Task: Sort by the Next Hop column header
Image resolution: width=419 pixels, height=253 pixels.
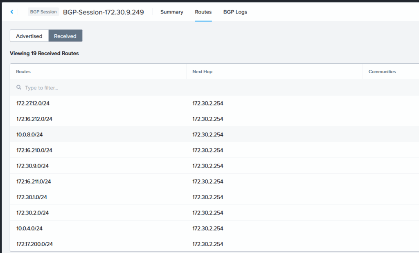Action: (202, 72)
